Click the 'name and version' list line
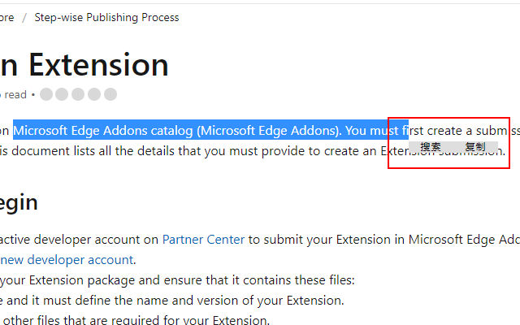This screenshot has height=325, width=520. coord(171,300)
